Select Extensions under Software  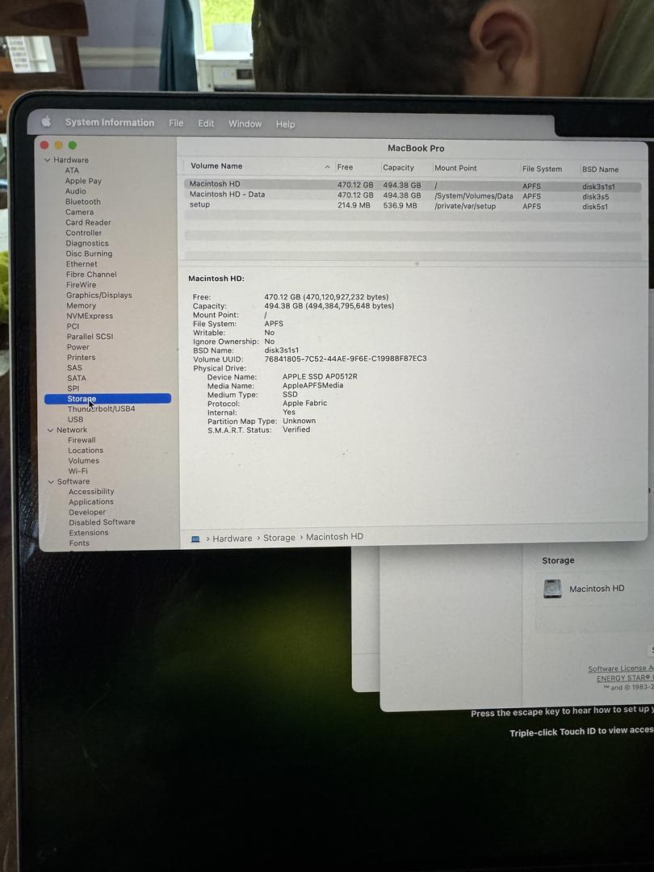[89, 533]
